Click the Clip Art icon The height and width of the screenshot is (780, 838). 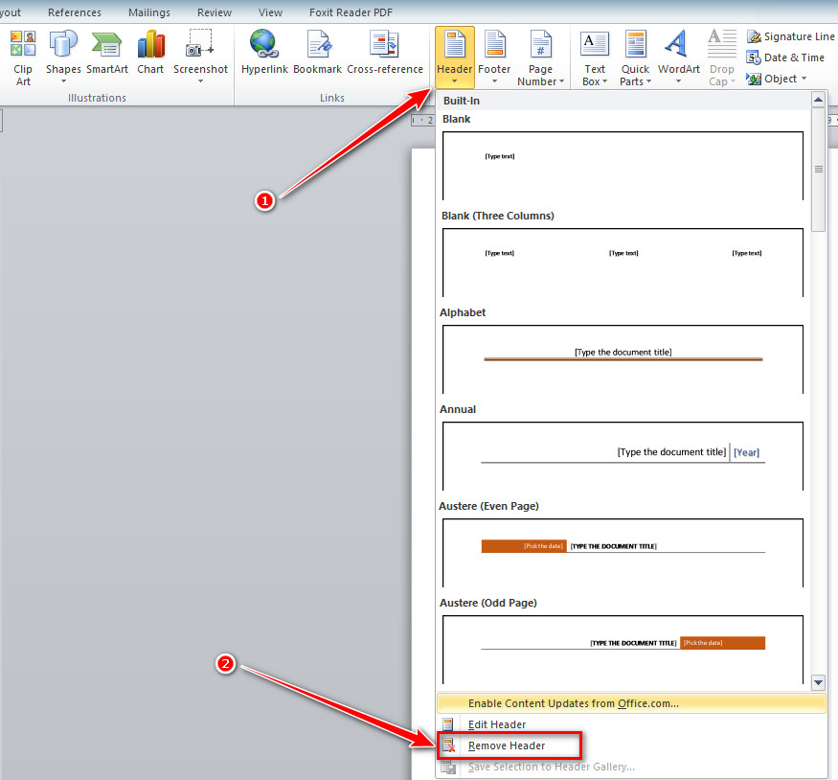(23, 44)
